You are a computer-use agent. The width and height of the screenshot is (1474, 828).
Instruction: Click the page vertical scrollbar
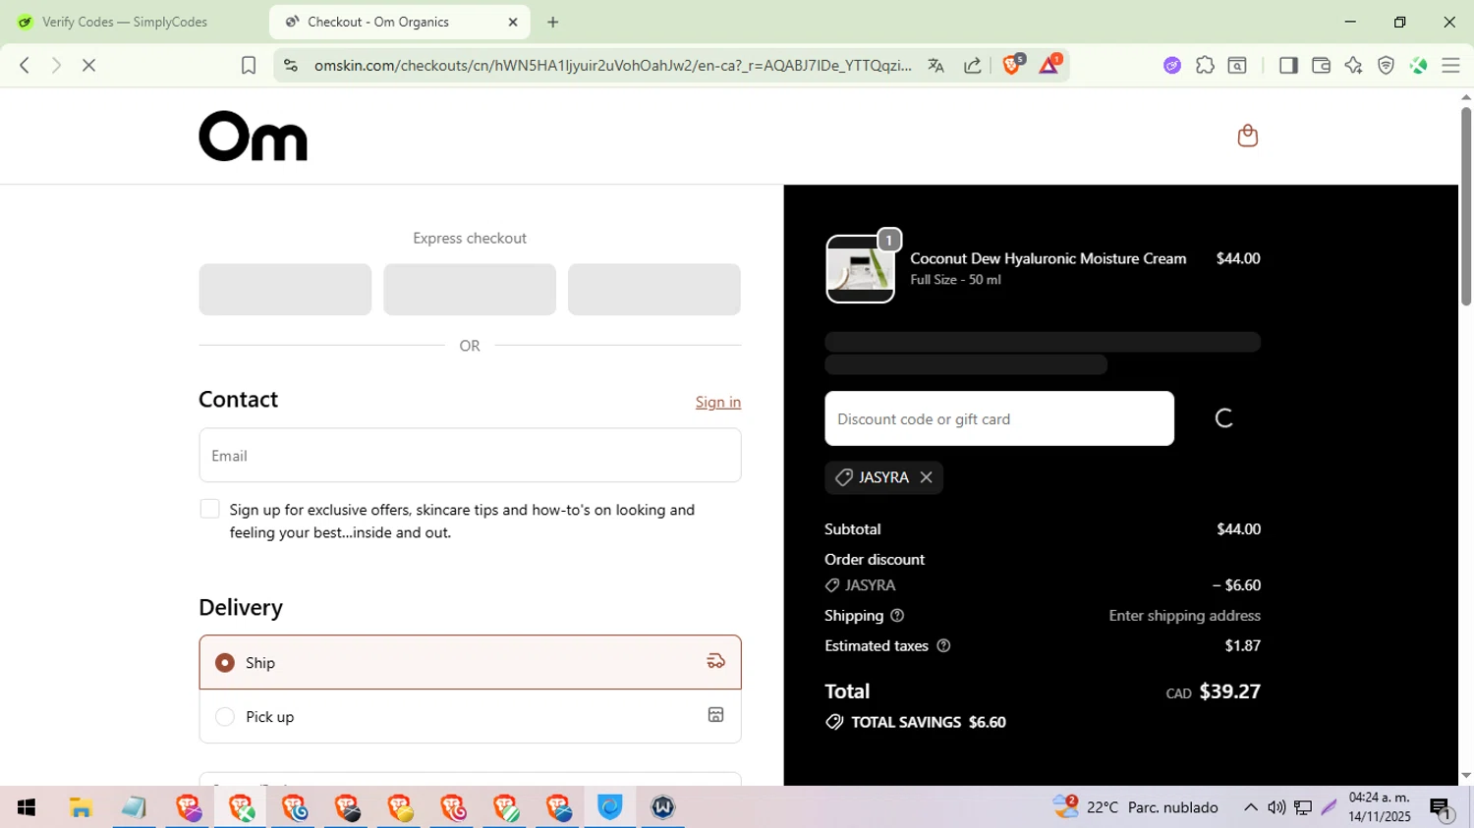click(1466, 206)
